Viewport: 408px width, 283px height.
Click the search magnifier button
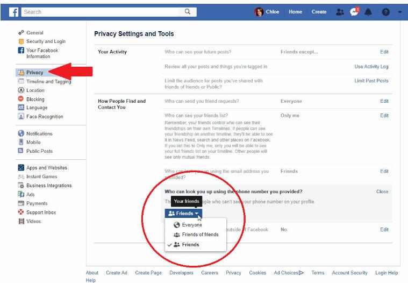coord(188,12)
